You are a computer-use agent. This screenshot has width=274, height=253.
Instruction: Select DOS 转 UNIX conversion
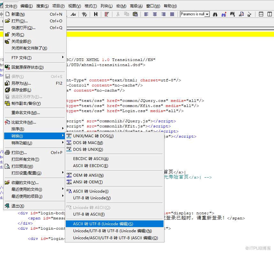point(115,149)
